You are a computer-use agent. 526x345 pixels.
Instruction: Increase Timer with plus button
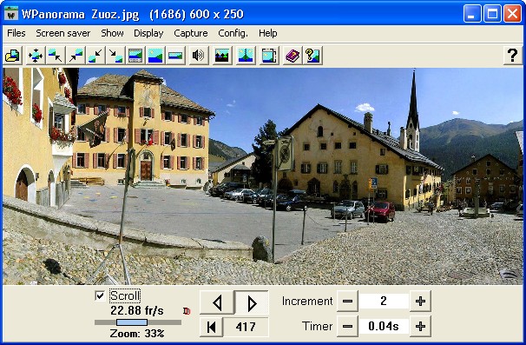pos(420,326)
